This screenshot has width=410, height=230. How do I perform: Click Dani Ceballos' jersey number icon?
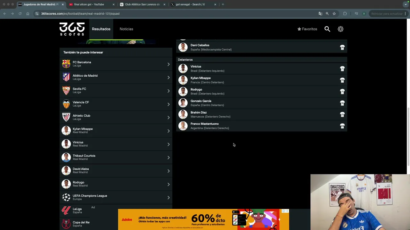(x=342, y=47)
